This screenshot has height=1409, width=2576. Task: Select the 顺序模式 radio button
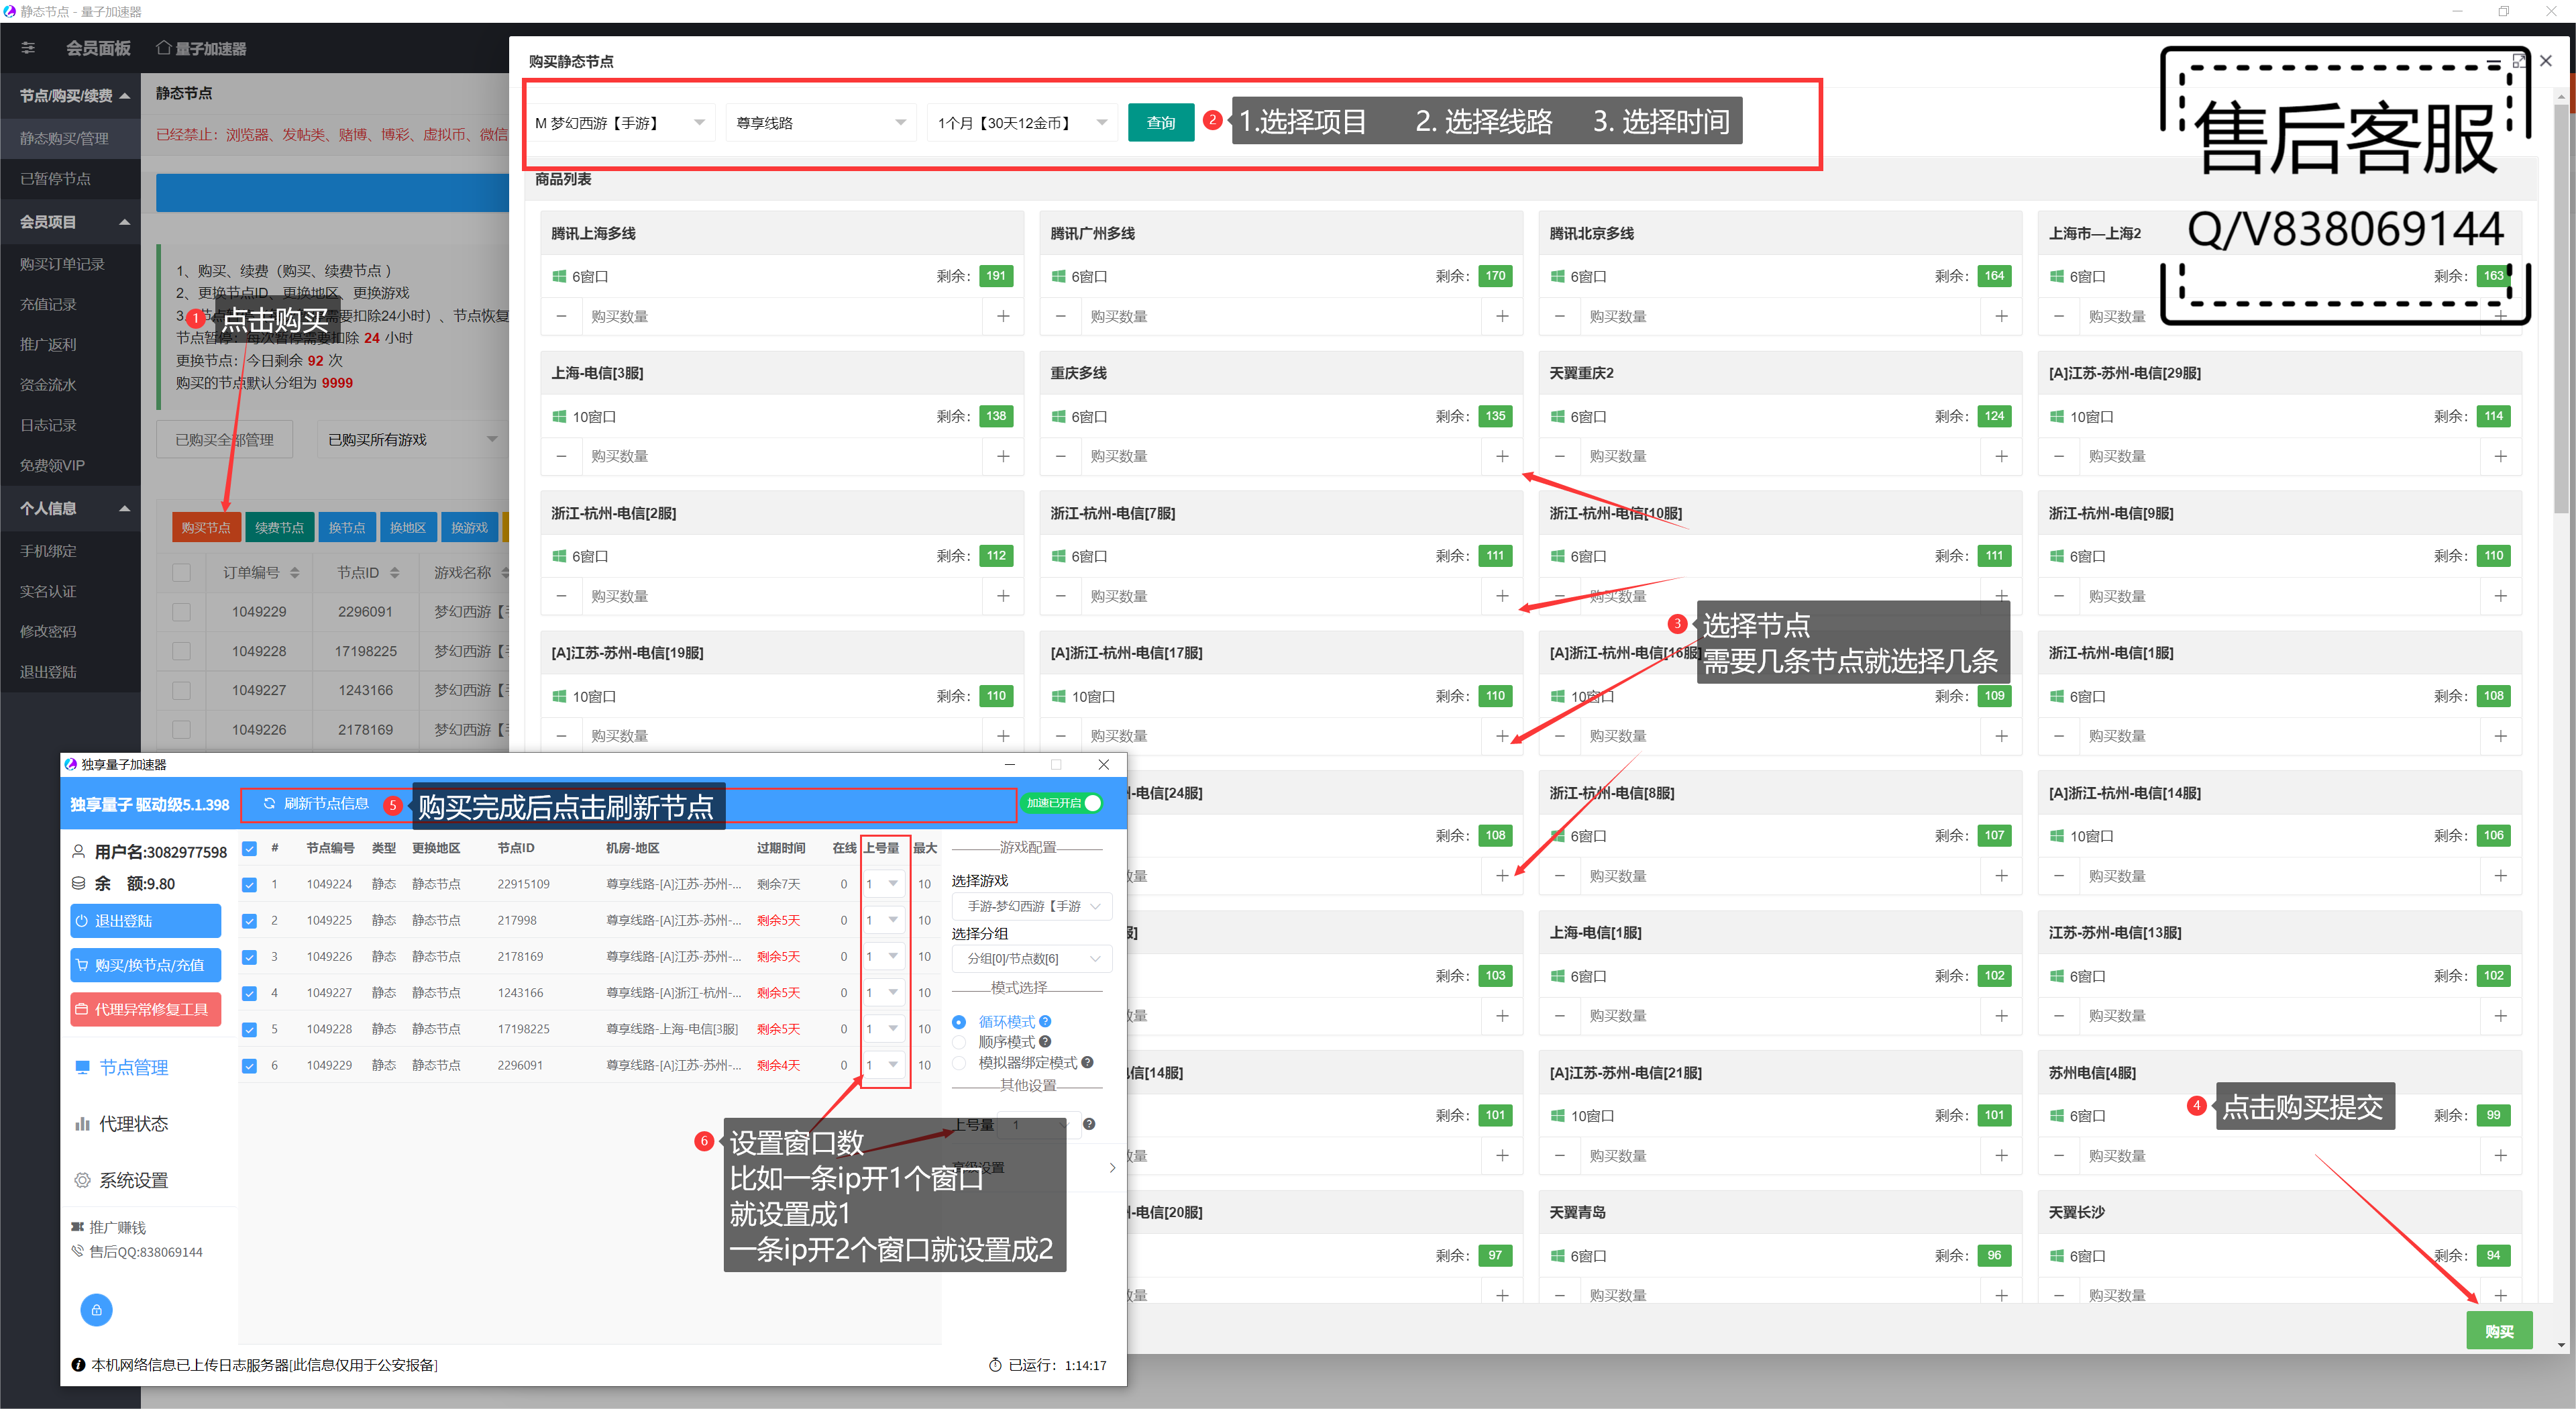(x=959, y=1042)
